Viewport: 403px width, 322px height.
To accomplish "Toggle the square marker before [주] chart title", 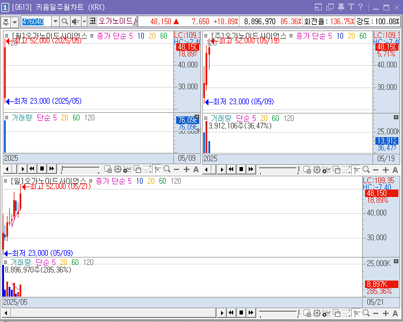I will [206, 36].
